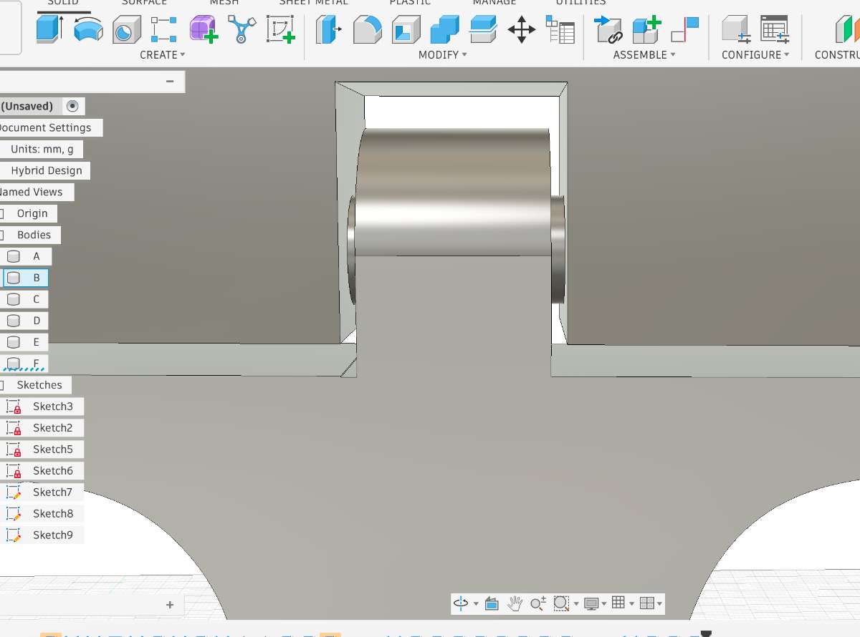Screen dimensions: 860x637
Task: Toggle the Bodies folder visibility checkbox
Action: [2, 235]
